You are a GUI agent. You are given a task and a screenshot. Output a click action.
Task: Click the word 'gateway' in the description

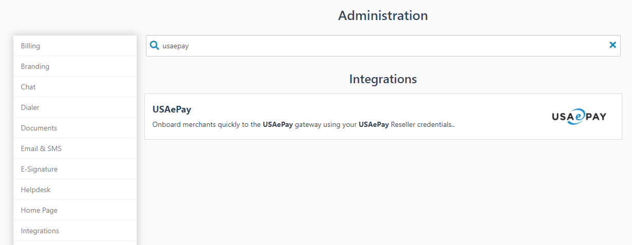point(307,124)
